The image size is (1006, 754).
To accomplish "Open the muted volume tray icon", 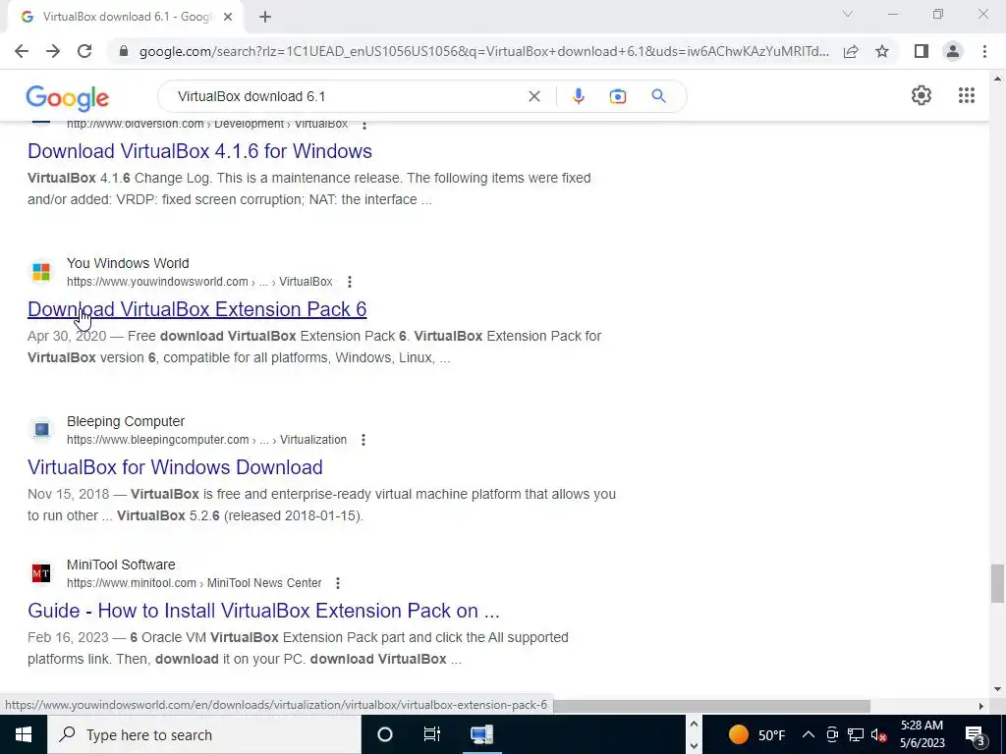I will [879, 734].
